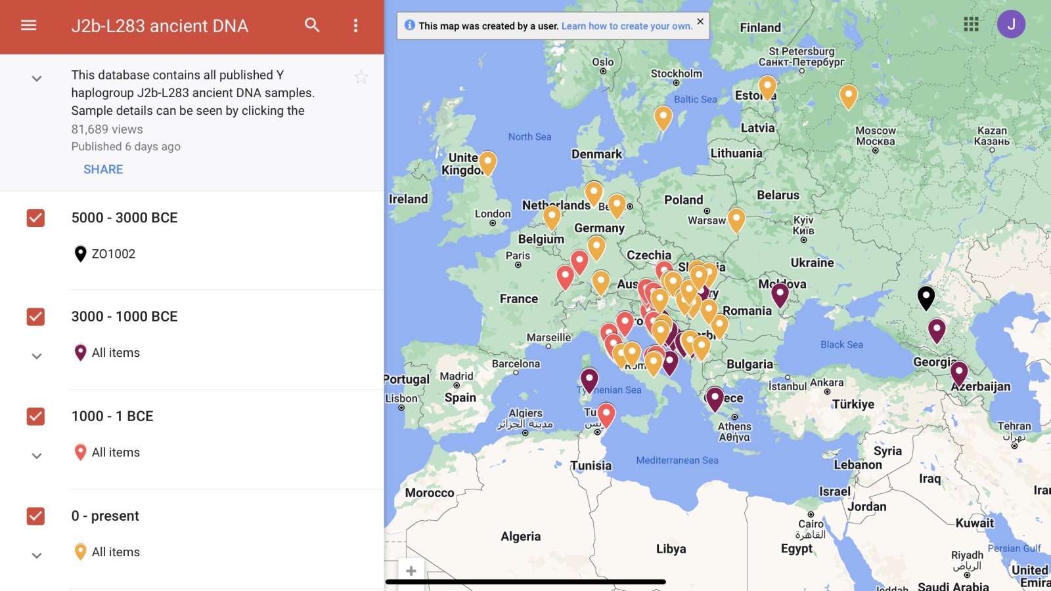1051x591 pixels.
Task: Open the Google apps grid
Action: [x=971, y=24]
